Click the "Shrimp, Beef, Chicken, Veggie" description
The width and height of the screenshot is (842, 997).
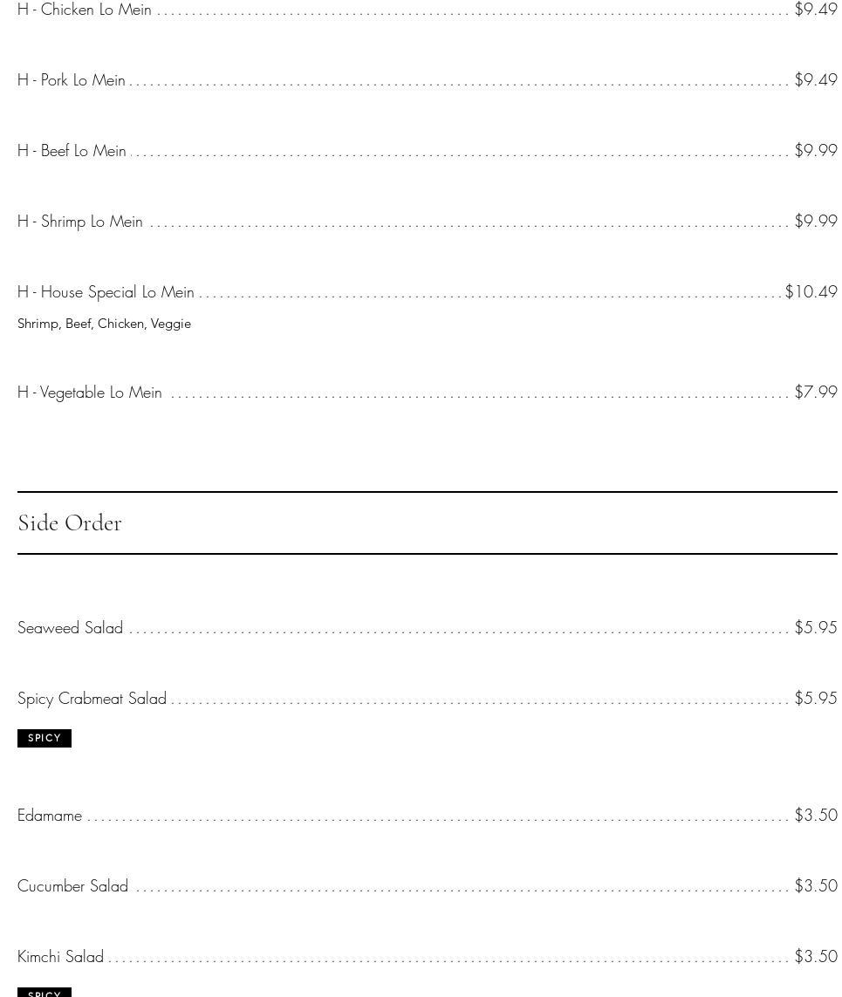[104, 324]
